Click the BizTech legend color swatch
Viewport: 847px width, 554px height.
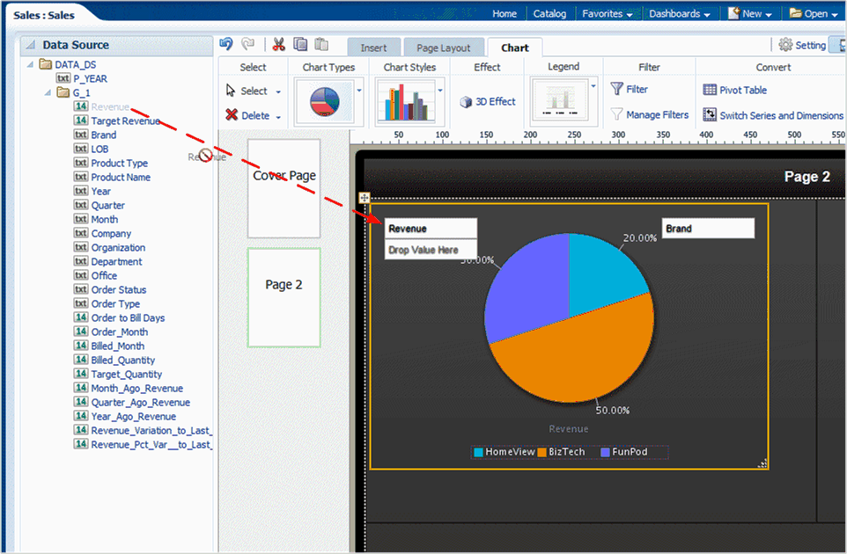click(541, 452)
